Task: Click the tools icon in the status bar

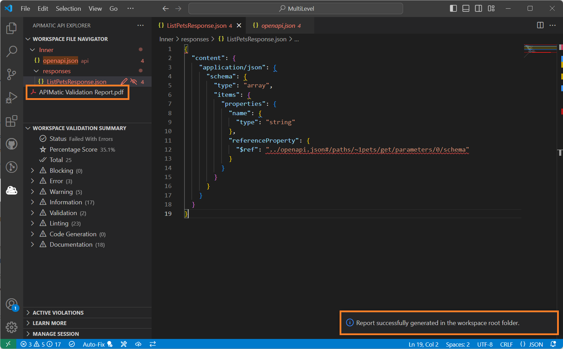Action: click(124, 344)
